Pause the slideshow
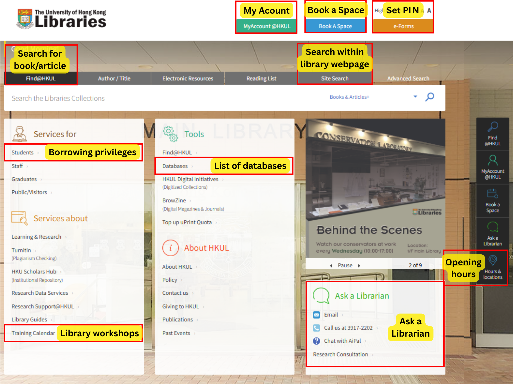The height and width of the screenshot is (384, 513). (x=345, y=265)
